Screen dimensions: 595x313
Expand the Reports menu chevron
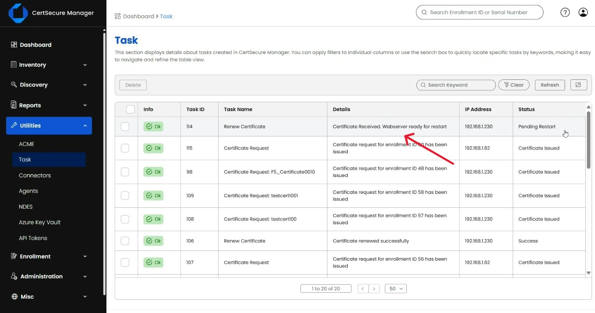85,105
